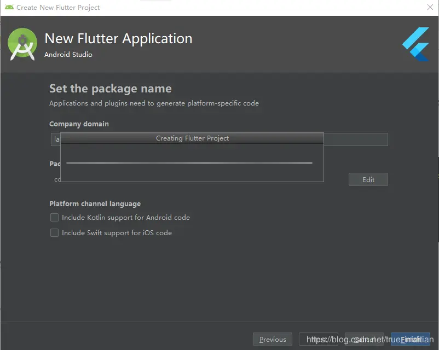Enable Swift support for iOS code
Screen dimensions: 439x350
(54, 233)
